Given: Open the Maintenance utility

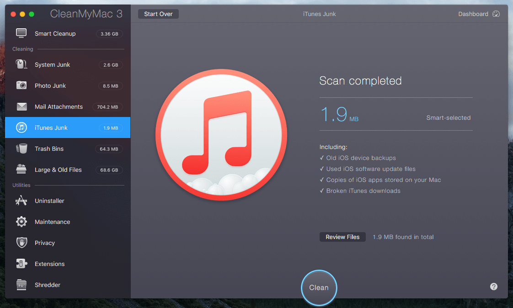Looking at the screenshot, I should (x=68, y=222).
